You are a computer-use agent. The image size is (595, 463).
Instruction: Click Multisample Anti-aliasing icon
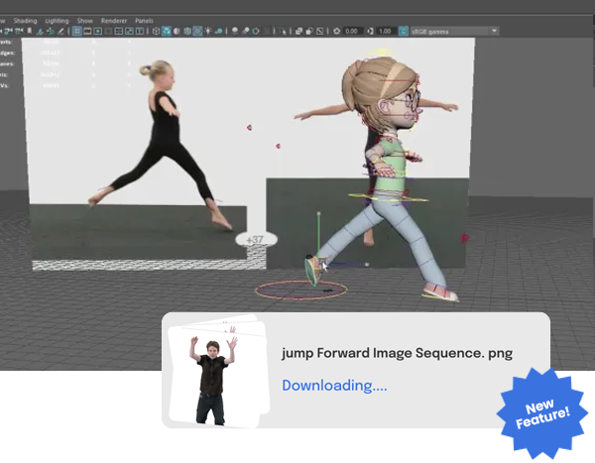point(256,31)
